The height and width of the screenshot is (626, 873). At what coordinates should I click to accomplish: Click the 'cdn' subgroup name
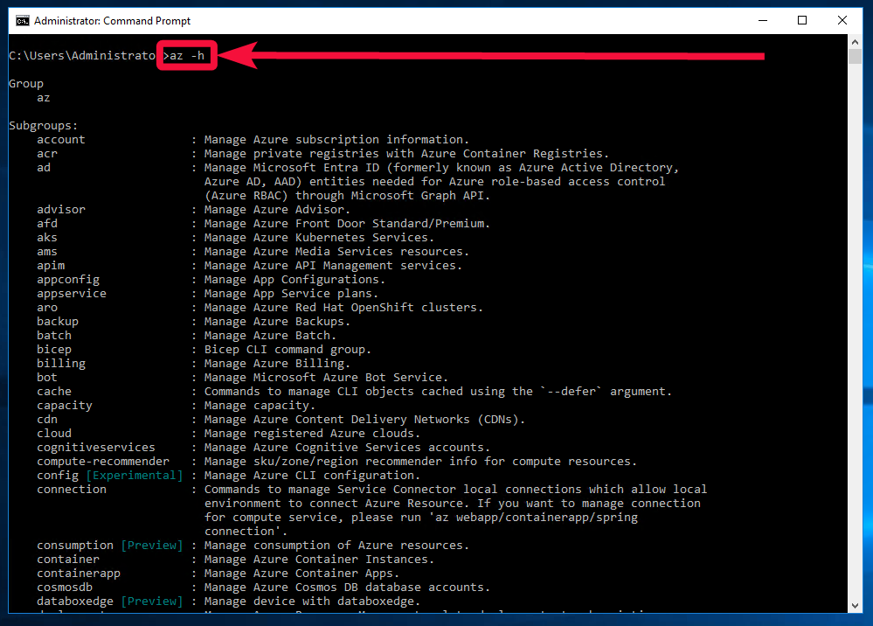[x=47, y=420]
